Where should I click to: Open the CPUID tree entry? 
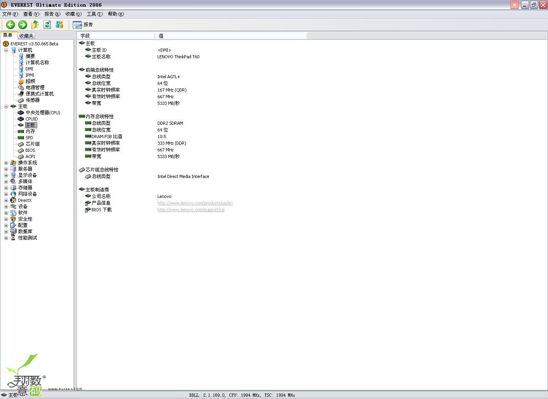(32, 119)
